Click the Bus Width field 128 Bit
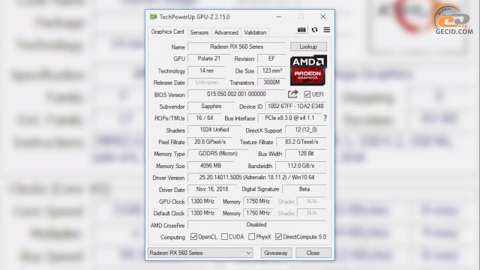 (x=306, y=154)
